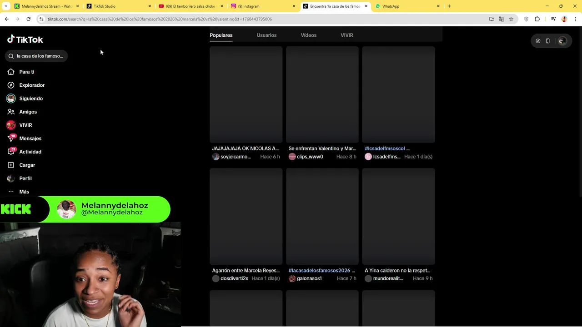Switch to the Usuarios tab
This screenshot has height=327, width=582.
[x=266, y=35]
